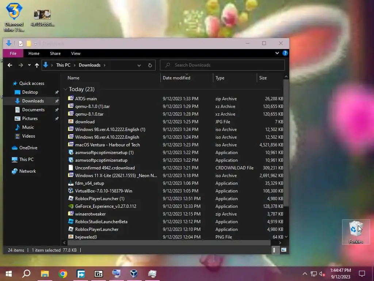The image size is (374, 281).
Task: Click the horizontal scrollbar in file list
Action: click(x=169, y=243)
